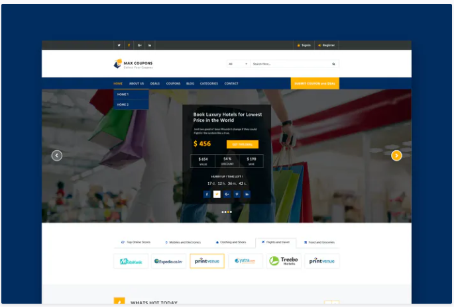Switch to the Flights and Travel tab
The image size is (454, 307).
click(275, 242)
